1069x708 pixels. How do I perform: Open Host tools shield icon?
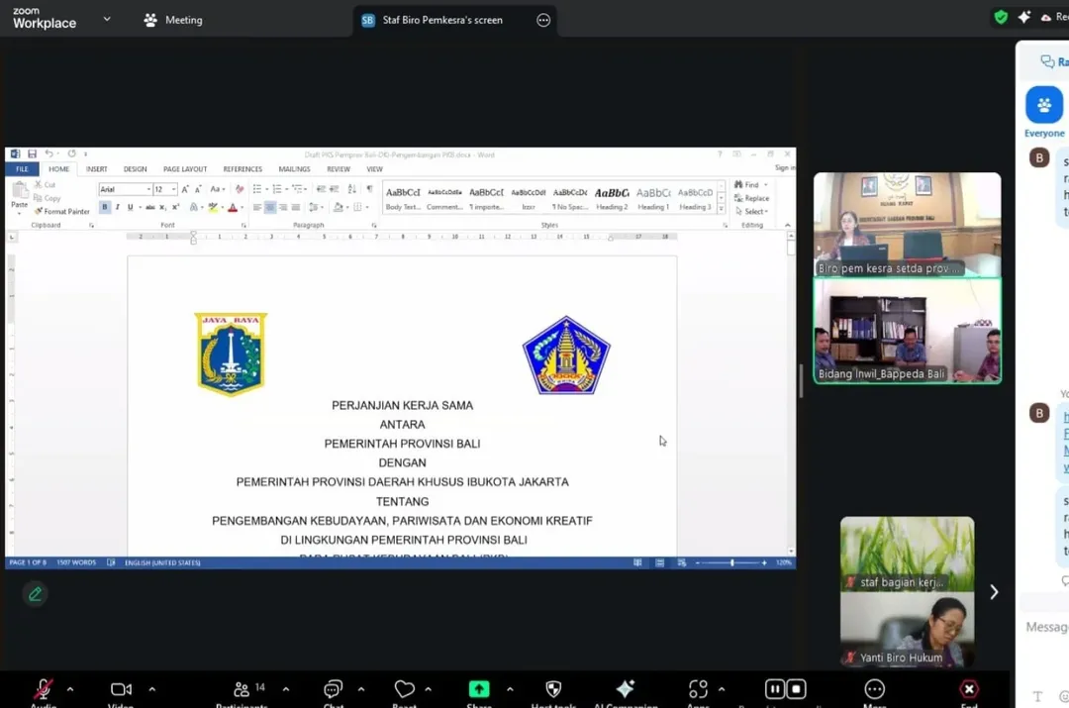click(x=553, y=689)
